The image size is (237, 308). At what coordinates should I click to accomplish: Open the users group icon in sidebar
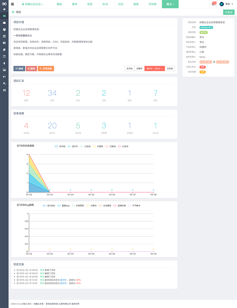4,29
